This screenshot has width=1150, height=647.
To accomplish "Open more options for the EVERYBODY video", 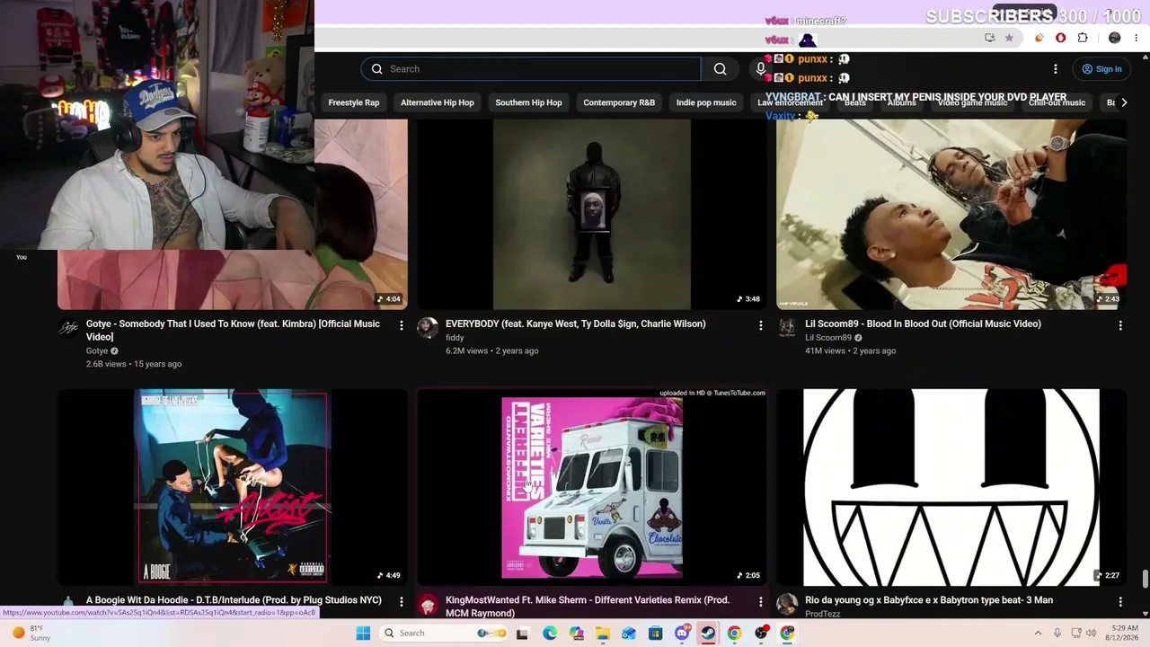I will pos(761,325).
